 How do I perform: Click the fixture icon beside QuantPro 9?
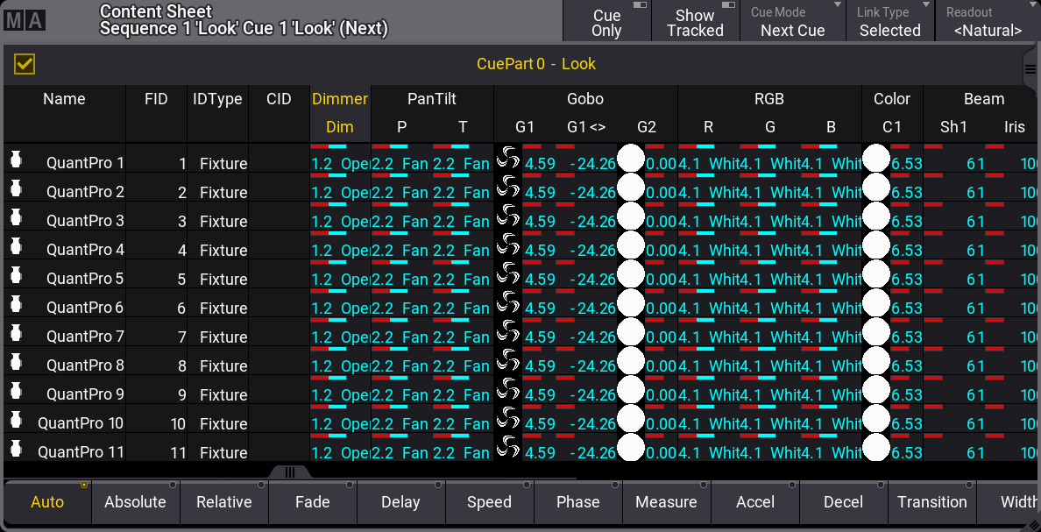(x=16, y=390)
